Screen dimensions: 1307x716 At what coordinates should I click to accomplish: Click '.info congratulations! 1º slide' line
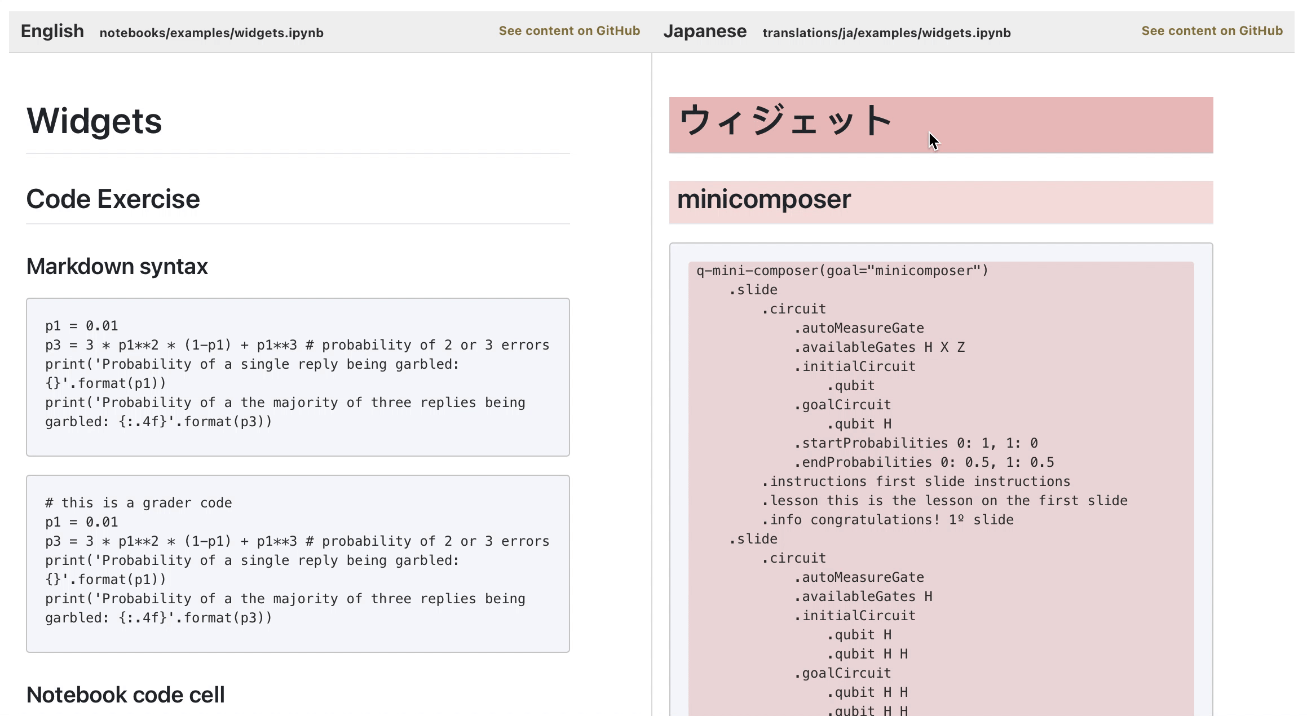pyautogui.click(x=887, y=520)
